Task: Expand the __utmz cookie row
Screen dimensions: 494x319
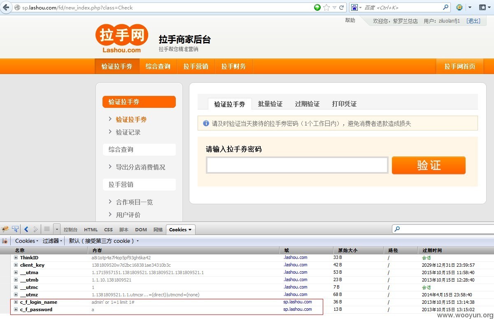Action: pos(16,295)
